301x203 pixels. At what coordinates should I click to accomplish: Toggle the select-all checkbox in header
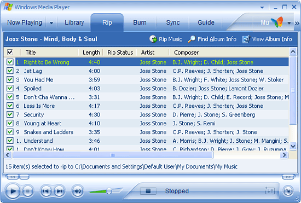coord(10,52)
